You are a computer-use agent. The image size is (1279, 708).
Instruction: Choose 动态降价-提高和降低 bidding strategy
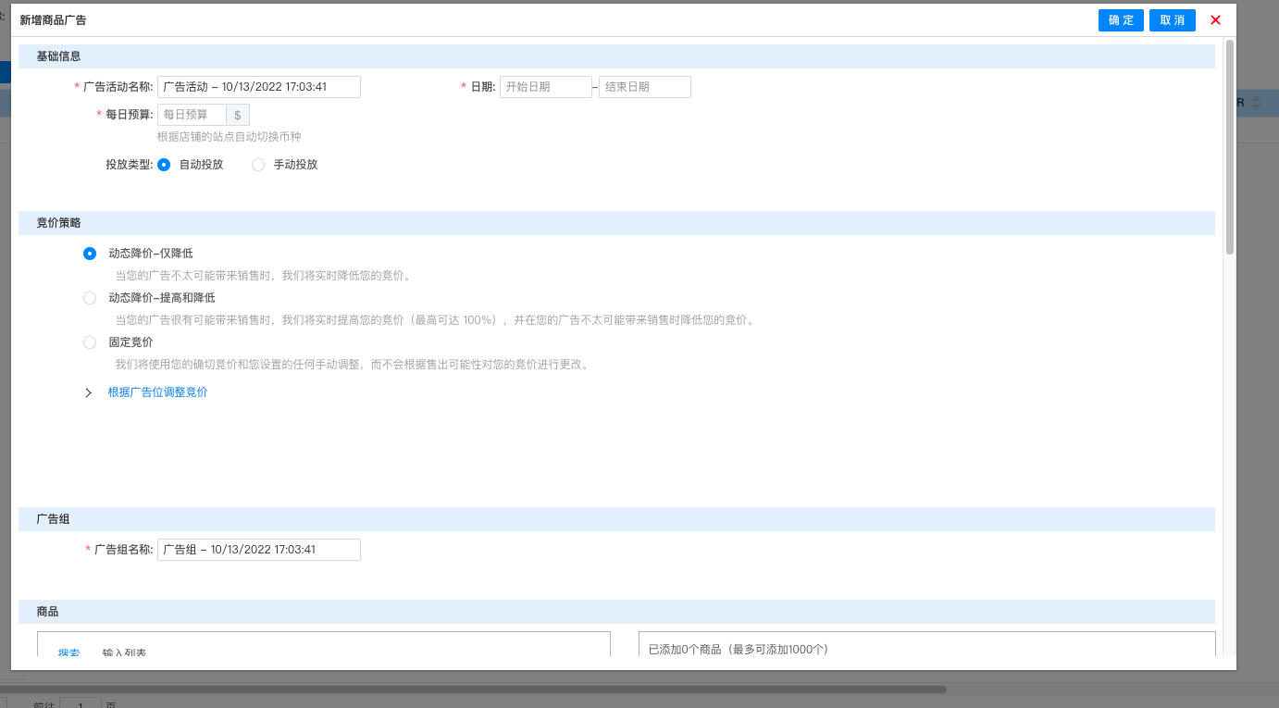click(x=90, y=298)
